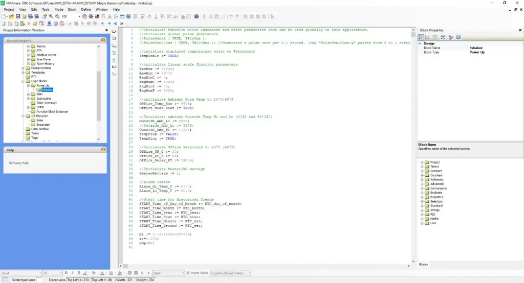
Task: Click the blue question mark help icon
Action: pyautogui.click(x=196, y=16)
